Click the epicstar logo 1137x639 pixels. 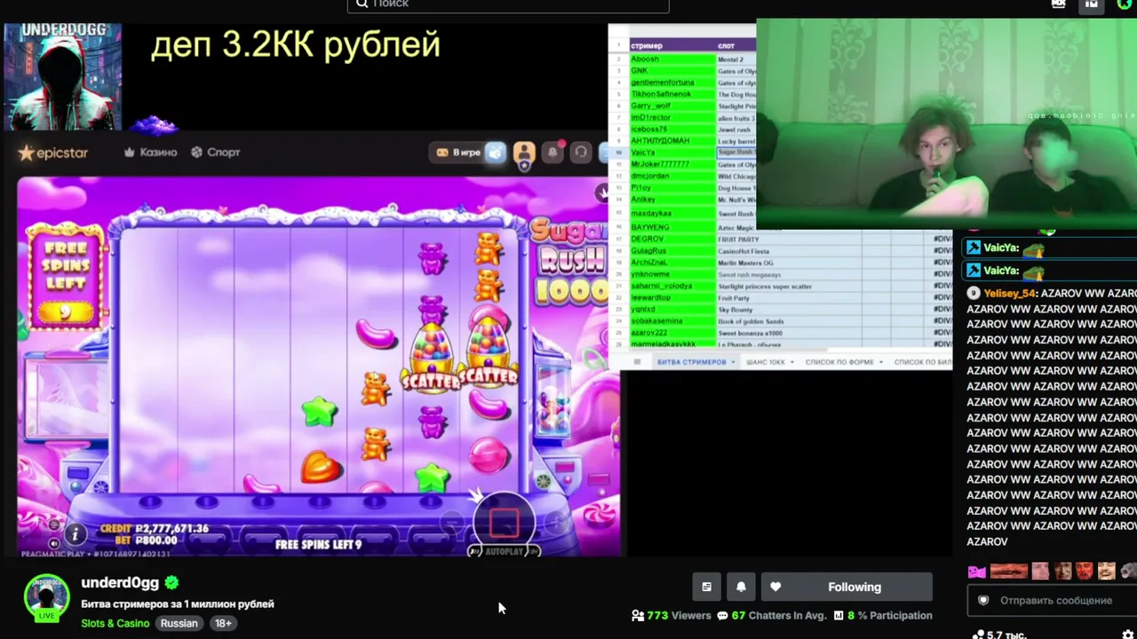[x=53, y=153]
